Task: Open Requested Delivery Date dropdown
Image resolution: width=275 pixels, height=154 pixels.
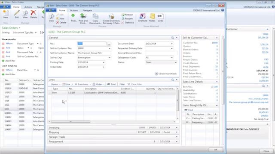Action: click(x=172, y=48)
